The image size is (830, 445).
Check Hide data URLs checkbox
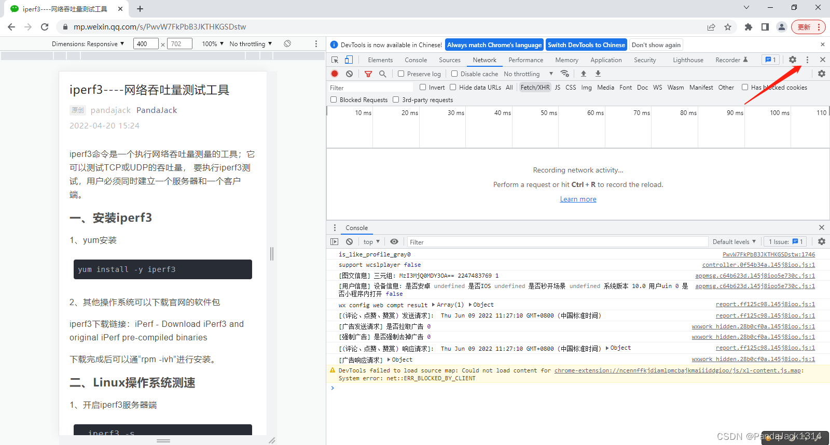pos(453,88)
